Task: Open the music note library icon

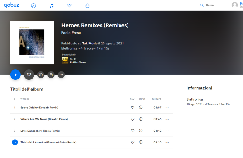Action: point(52,5)
